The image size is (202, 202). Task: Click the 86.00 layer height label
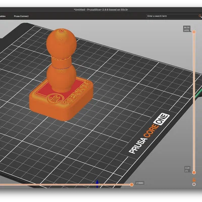186,29
